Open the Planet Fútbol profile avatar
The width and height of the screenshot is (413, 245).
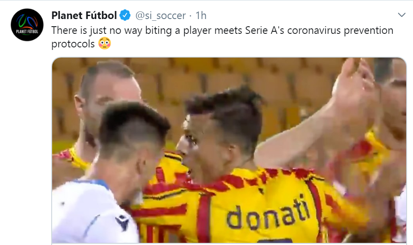[28, 25]
